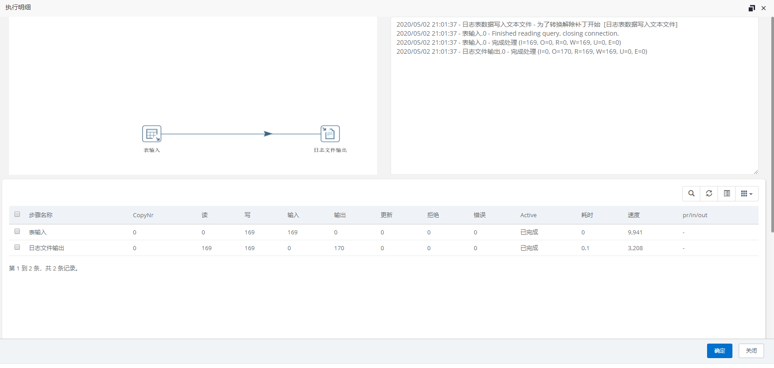Click the search icon in the table toolbar

(x=691, y=193)
